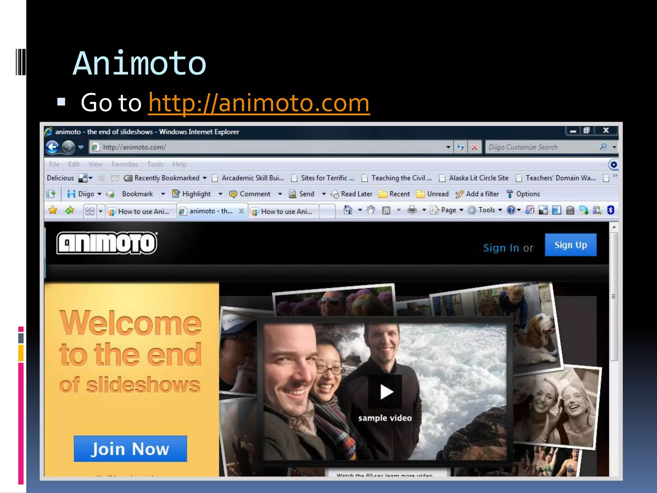Click the Skype icon in command bar
The image size is (657, 493).
tap(584, 210)
